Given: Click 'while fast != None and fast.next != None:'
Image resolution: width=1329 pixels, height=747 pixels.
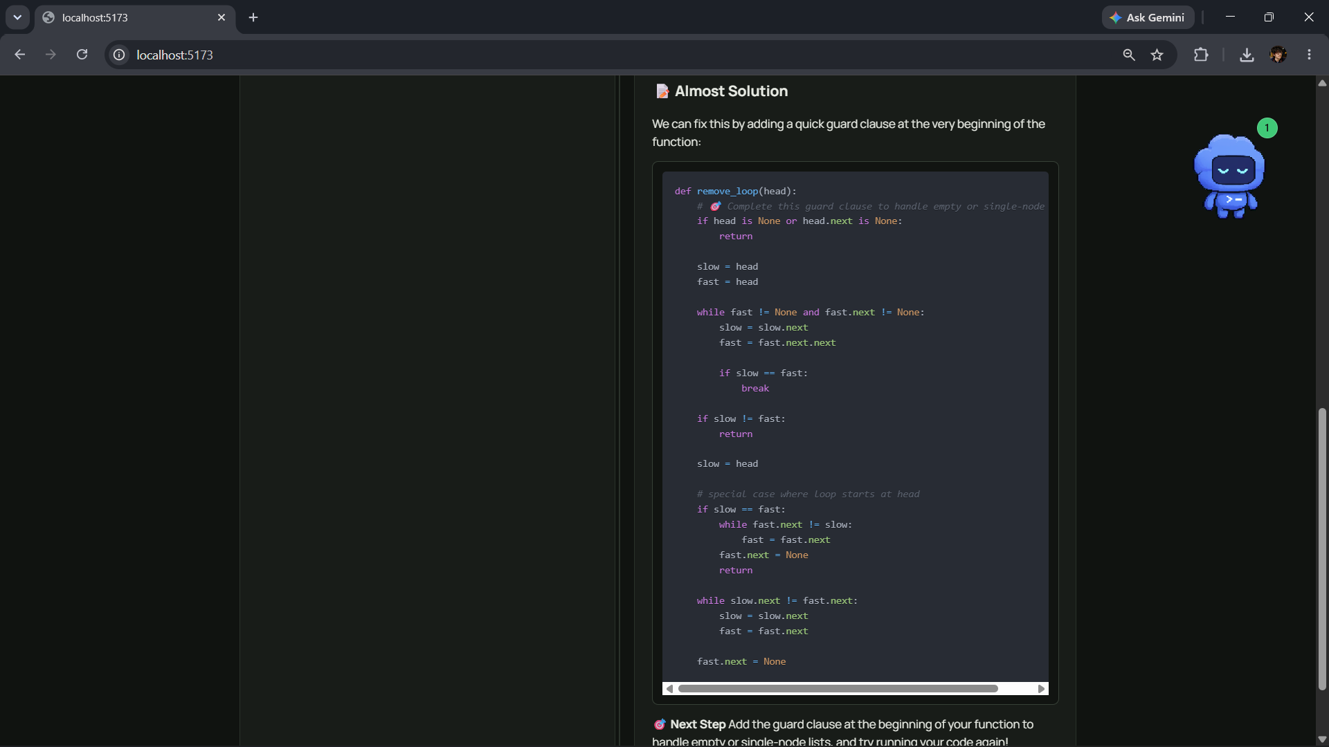Looking at the screenshot, I should [x=811, y=313].
